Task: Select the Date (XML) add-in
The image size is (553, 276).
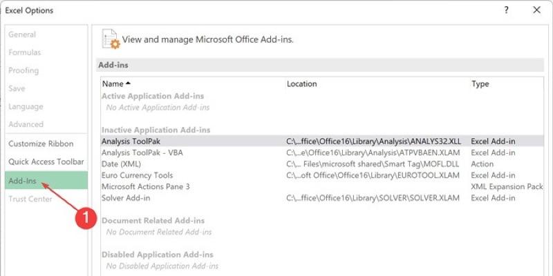Action: tap(322, 164)
